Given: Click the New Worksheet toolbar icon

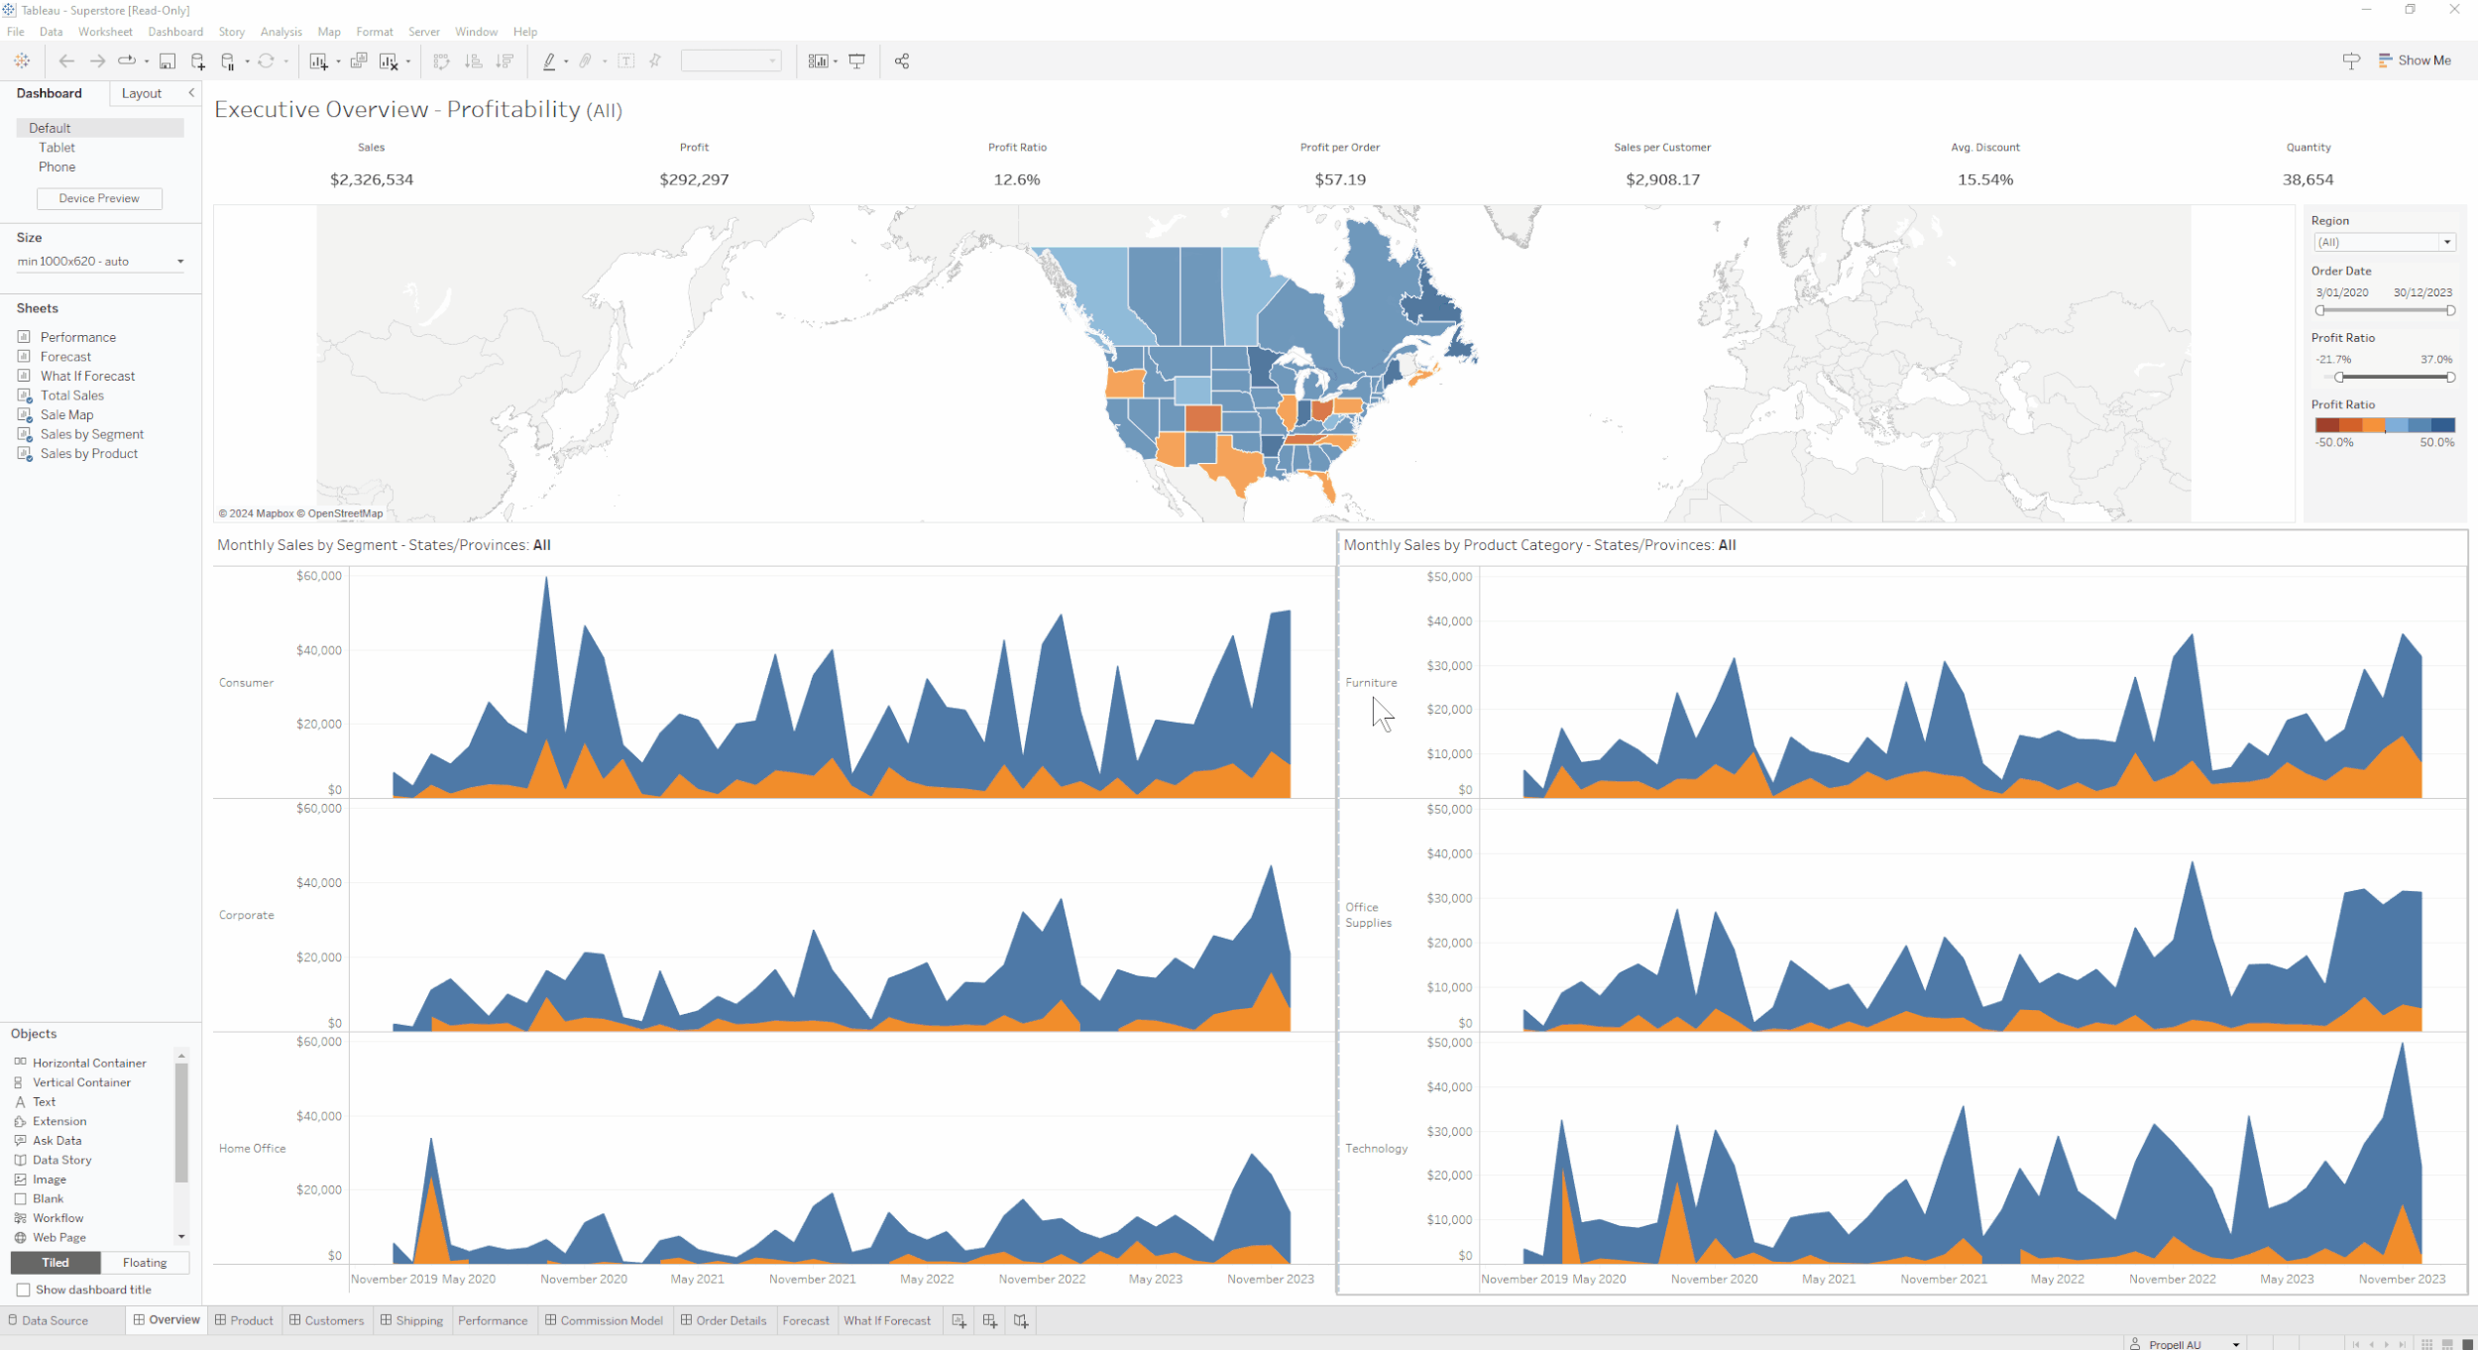Looking at the screenshot, I should tap(318, 61).
